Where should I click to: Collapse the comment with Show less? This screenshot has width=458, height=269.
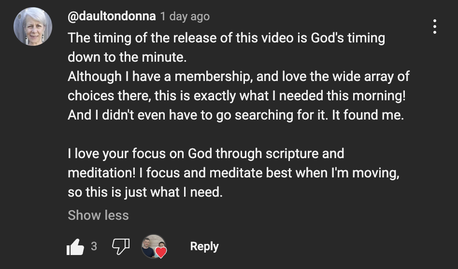[x=98, y=215]
